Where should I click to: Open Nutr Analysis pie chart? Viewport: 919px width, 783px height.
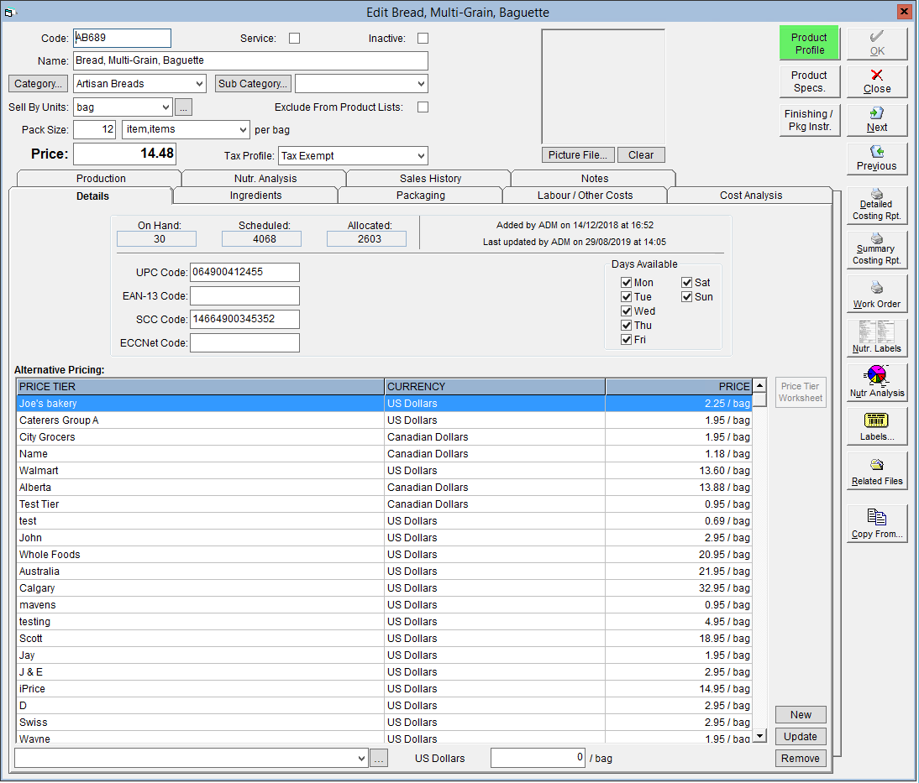coord(877,382)
